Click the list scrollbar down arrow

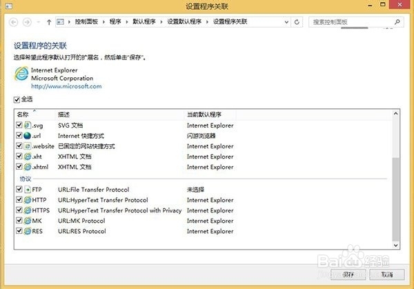point(395,245)
